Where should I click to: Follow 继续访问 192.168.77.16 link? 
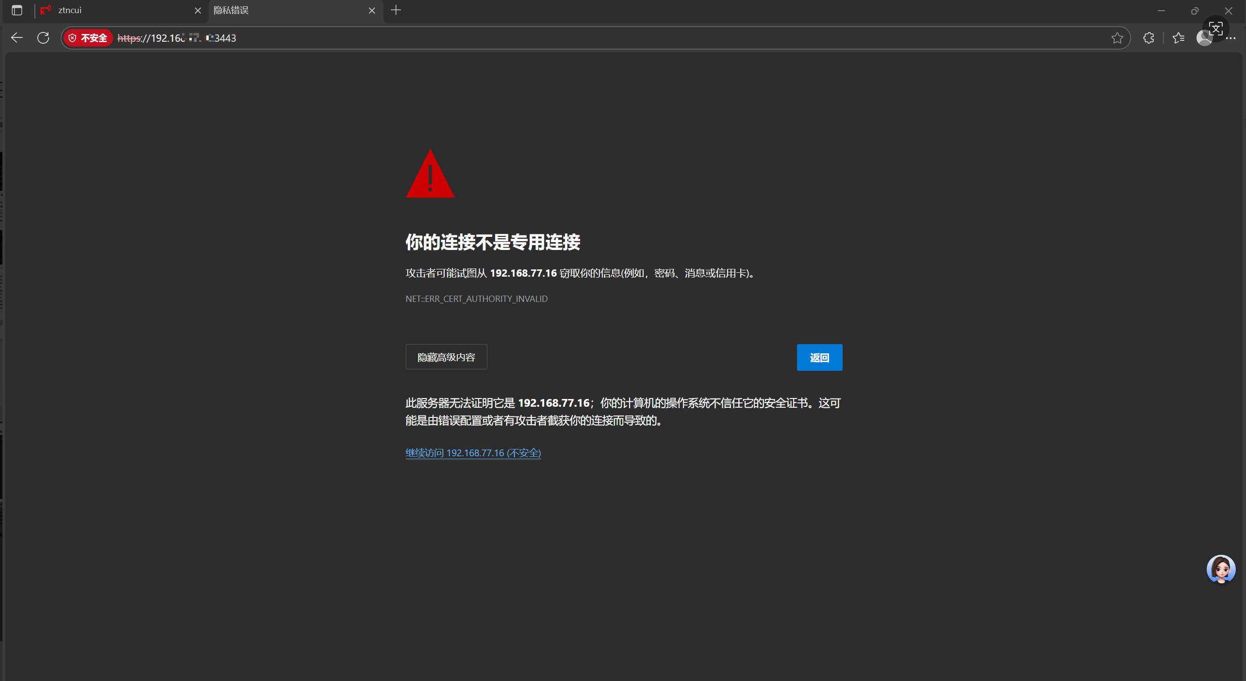(x=473, y=453)
